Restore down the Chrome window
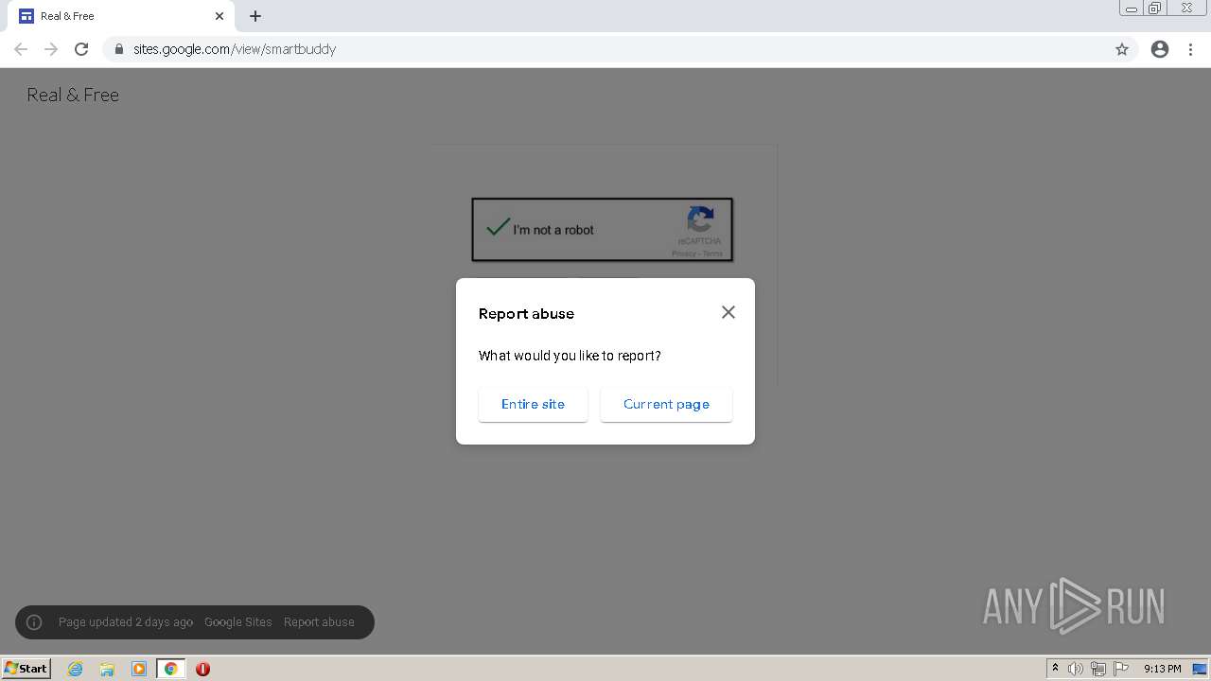Screen dimensions: 1211x681 coord(1155,9)
